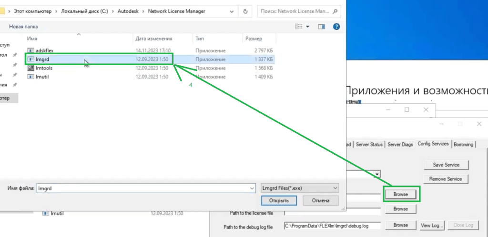Sort files by the Дата изменения column
The height and width of the screenshot is (237, 488).
(153, 39)
